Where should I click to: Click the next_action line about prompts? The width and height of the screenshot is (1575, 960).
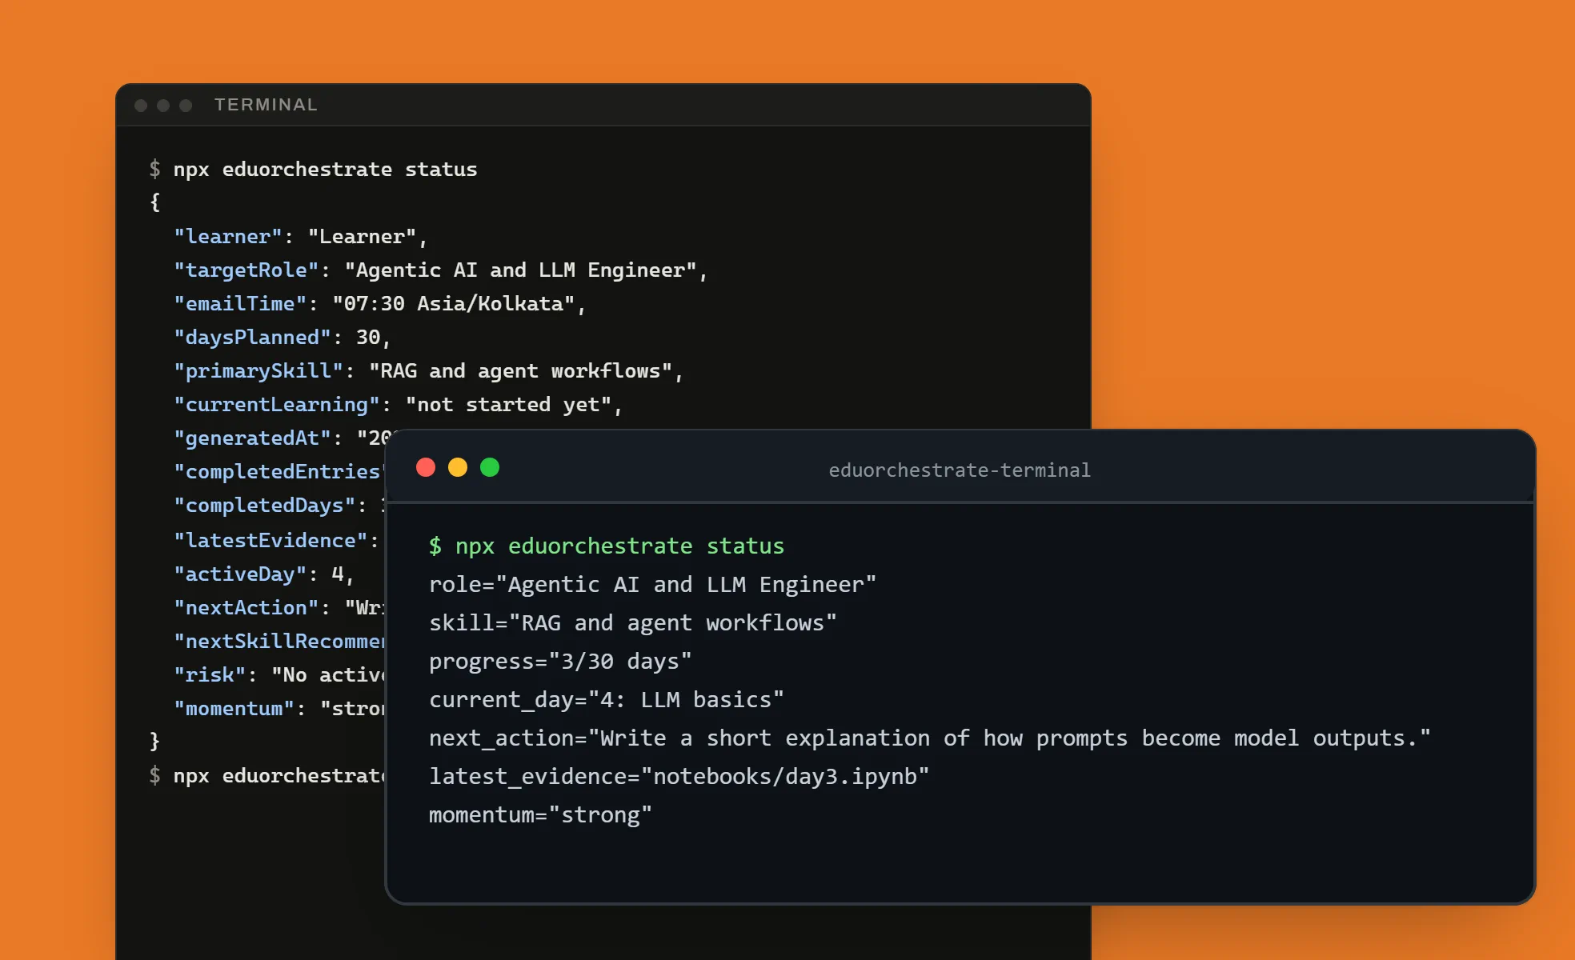[929, 738]
